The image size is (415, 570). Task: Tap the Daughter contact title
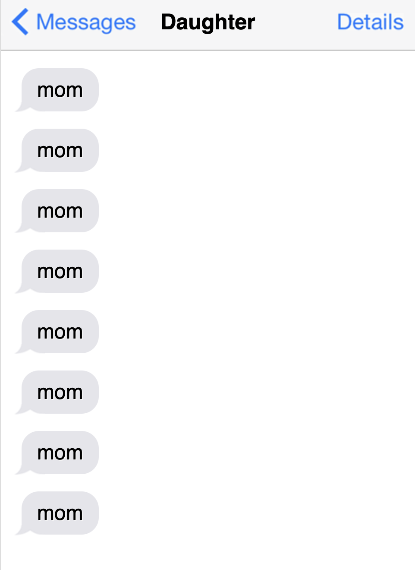(x=208, y=22)
